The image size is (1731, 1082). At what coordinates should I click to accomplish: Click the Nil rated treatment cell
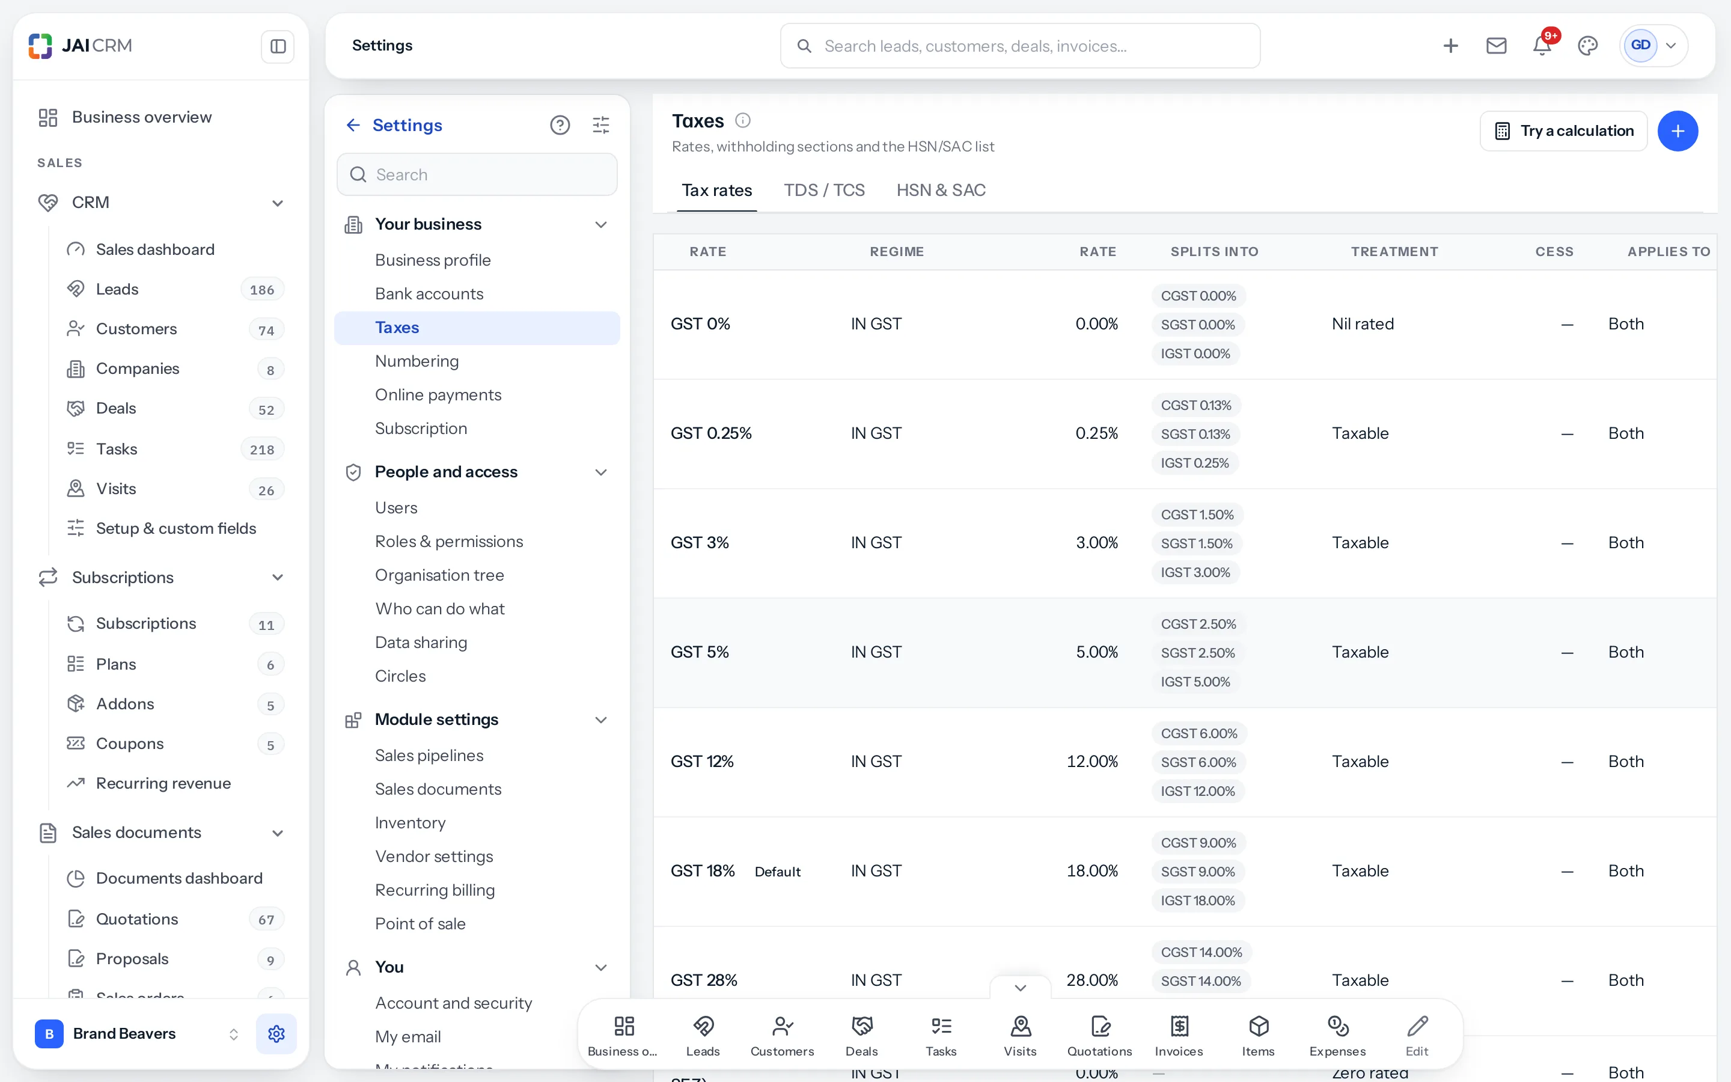[x=1363, y=324]
